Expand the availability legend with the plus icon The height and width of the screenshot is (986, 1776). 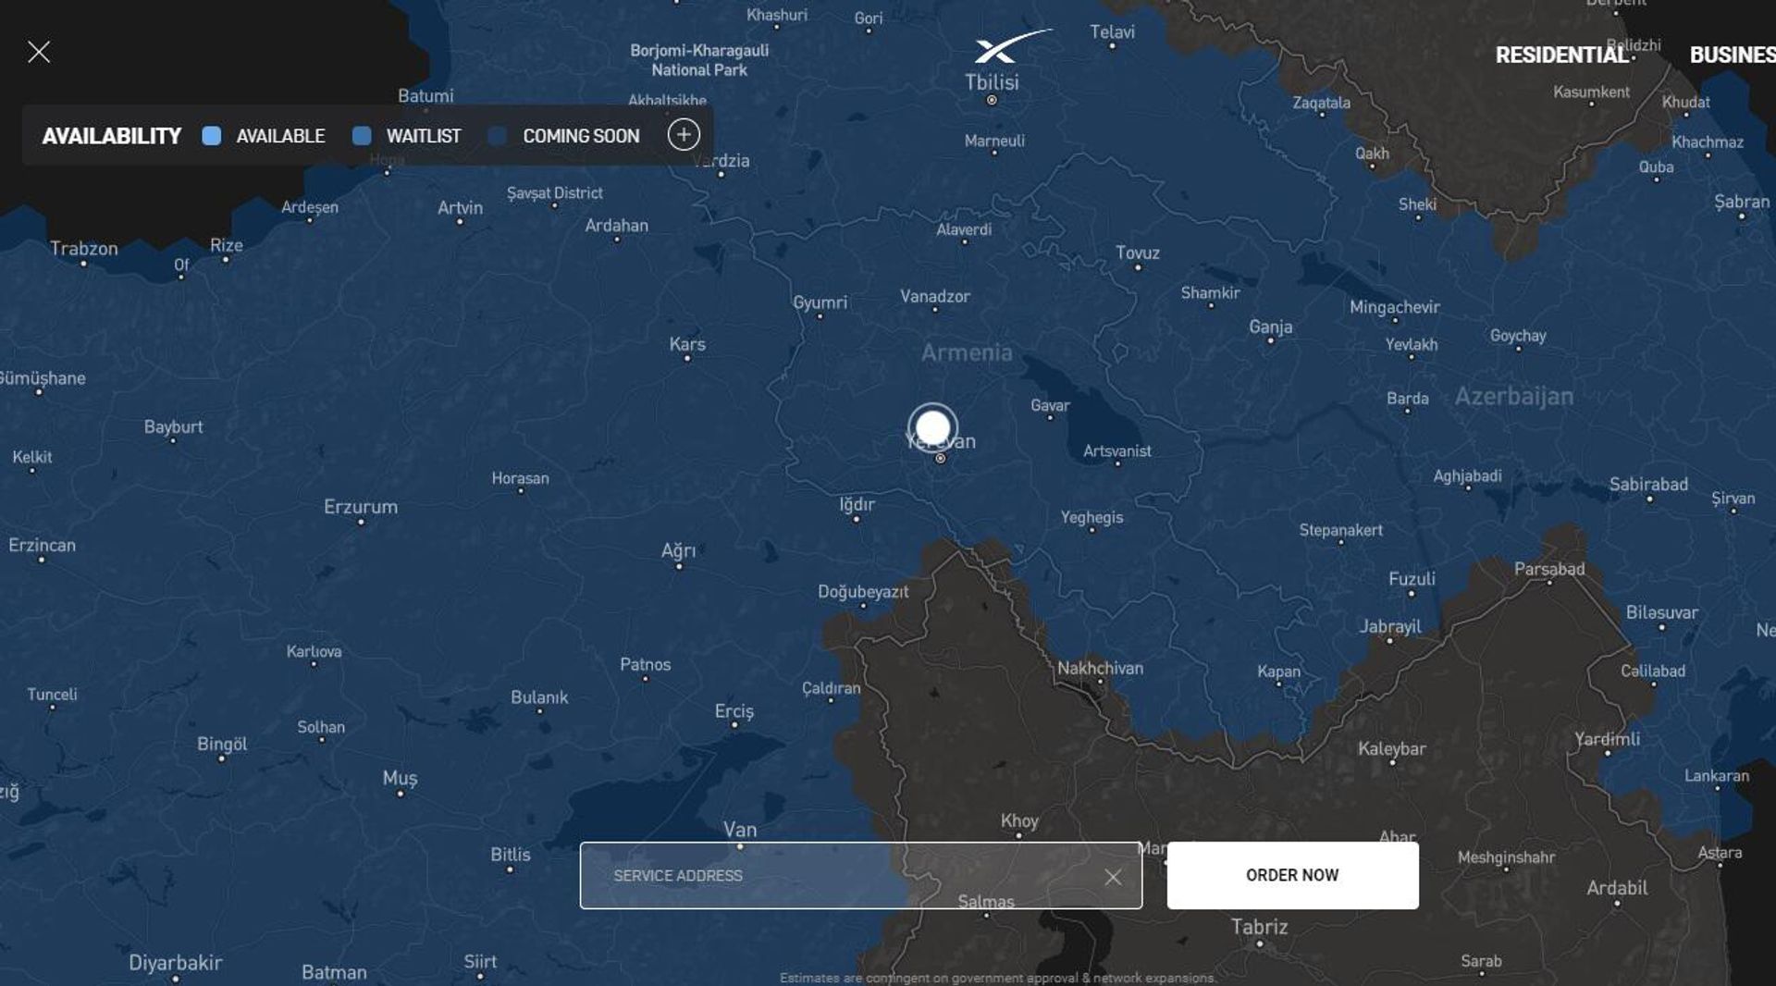point(684,135)
